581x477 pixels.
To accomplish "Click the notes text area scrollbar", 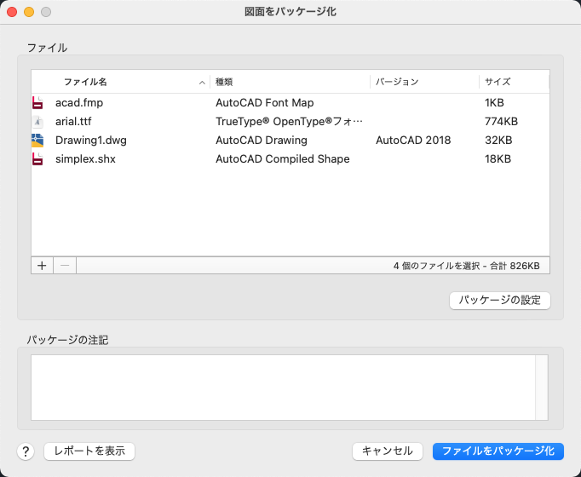I will pyautogui.click(x=542, y=388).
